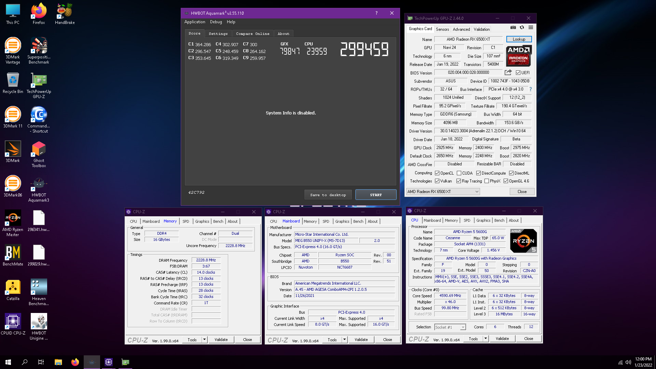Open CPUID CPU-Z desktop shortcut
The image size is (656, 369).
(x=13, y=324)
